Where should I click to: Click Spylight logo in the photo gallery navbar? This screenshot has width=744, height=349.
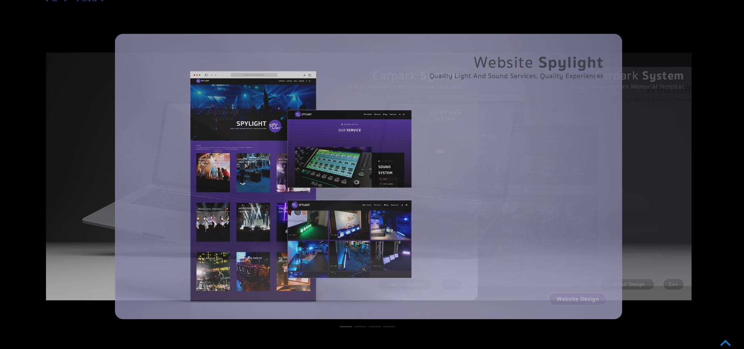click(295, 205)
